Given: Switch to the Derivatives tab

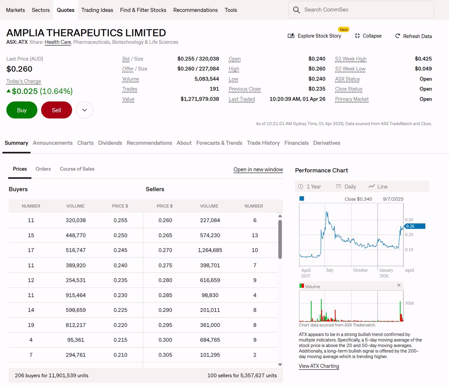Looking at the screenshot, I should pyautogui.click(x=327, y=143).
